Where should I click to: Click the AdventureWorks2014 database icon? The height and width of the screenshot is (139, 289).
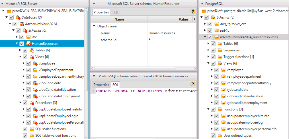click(22, 24)
